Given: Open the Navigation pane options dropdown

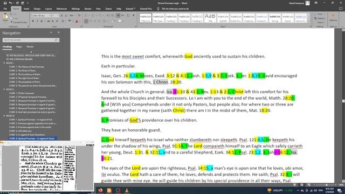Looking at the screenshot, I should [51, 32].
